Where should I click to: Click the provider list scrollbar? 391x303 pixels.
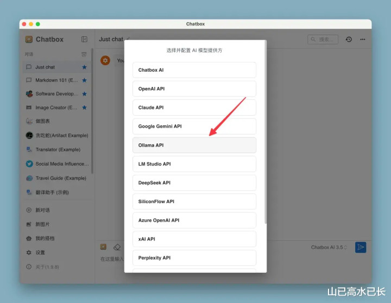[266, 132]
